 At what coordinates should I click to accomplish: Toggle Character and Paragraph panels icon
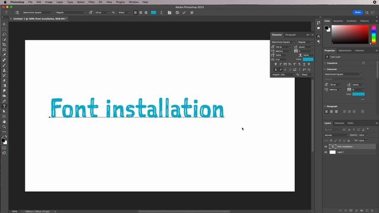click(169, 12)
